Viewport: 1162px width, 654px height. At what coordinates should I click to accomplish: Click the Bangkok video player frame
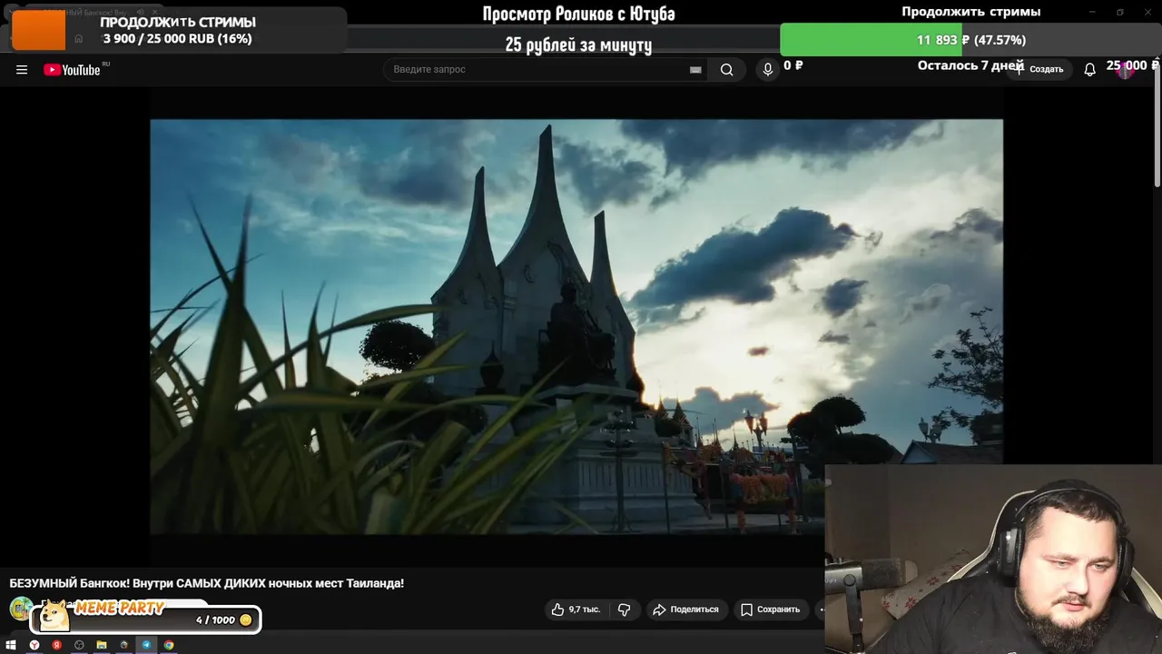[x=576, y=326]
